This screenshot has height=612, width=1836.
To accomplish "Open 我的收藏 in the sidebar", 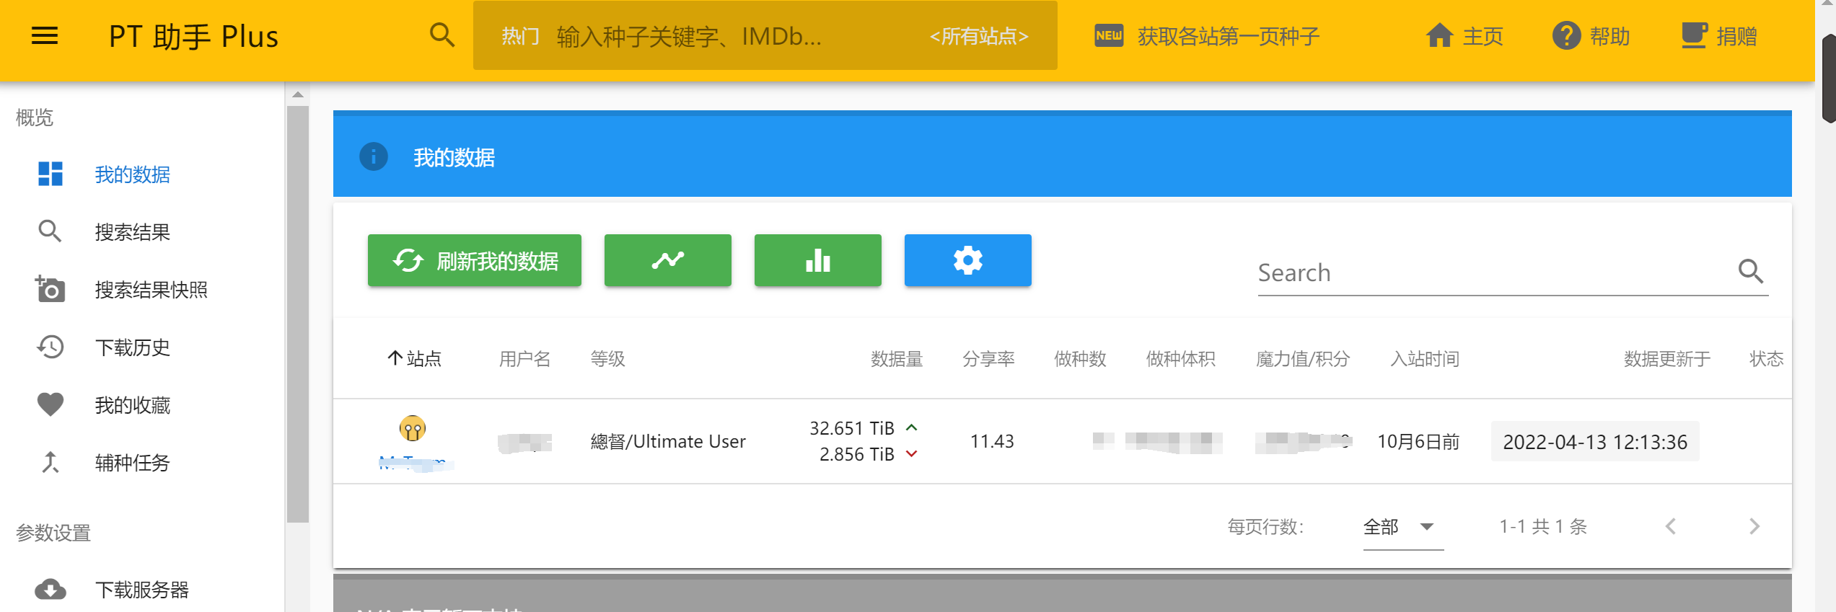I will click(x=133, y=405).
